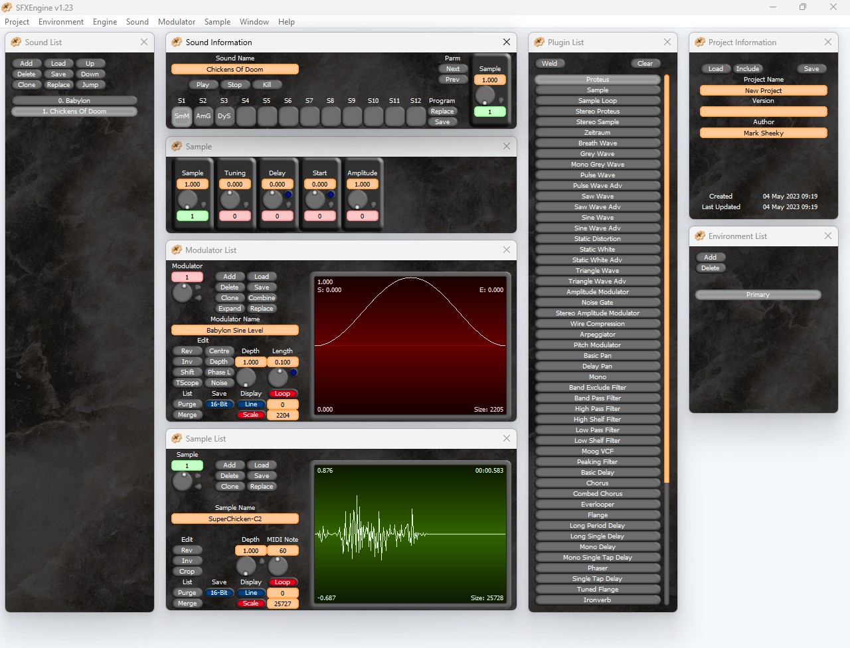Image resolution: width=850 pixels, height=648 pixels.
Task: Toggle the 16-Bit save option in Sample List
Action: pos(219,593)
